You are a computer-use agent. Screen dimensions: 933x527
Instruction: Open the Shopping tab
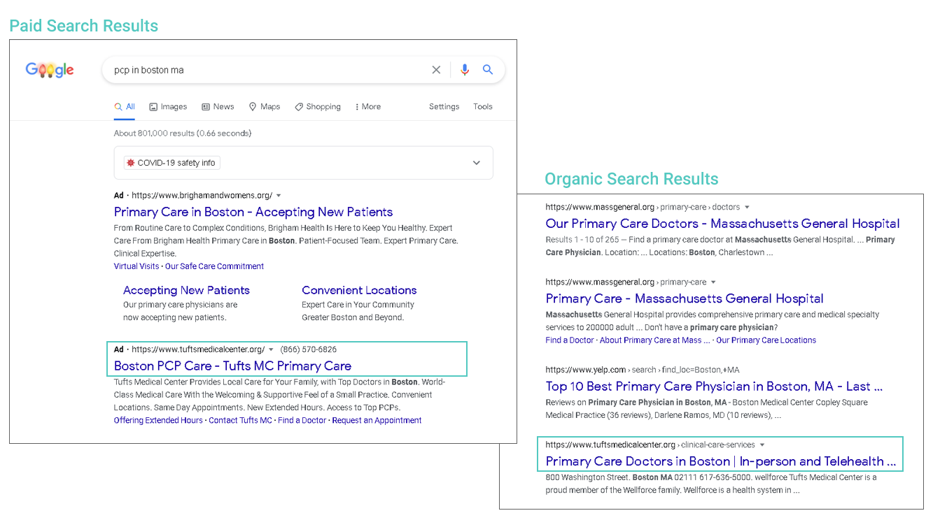point(318,107)
